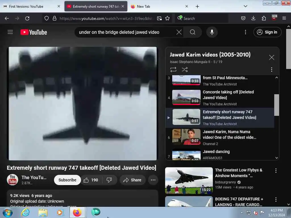Open BOEING 747 DEPARTURE + LANDING video
Screen dimensions: 291x218
(238, 202)
